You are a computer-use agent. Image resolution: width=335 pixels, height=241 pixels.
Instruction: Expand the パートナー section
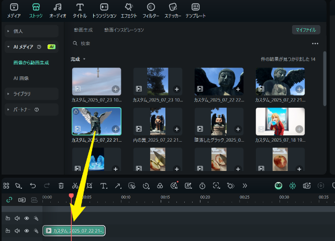(31, 109)
